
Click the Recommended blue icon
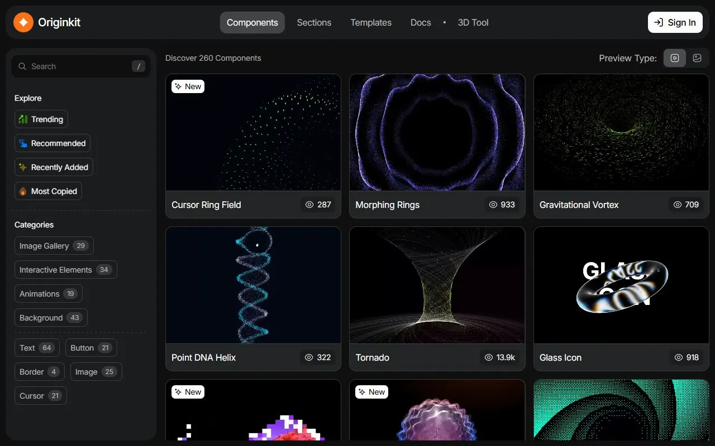(23, 143)
